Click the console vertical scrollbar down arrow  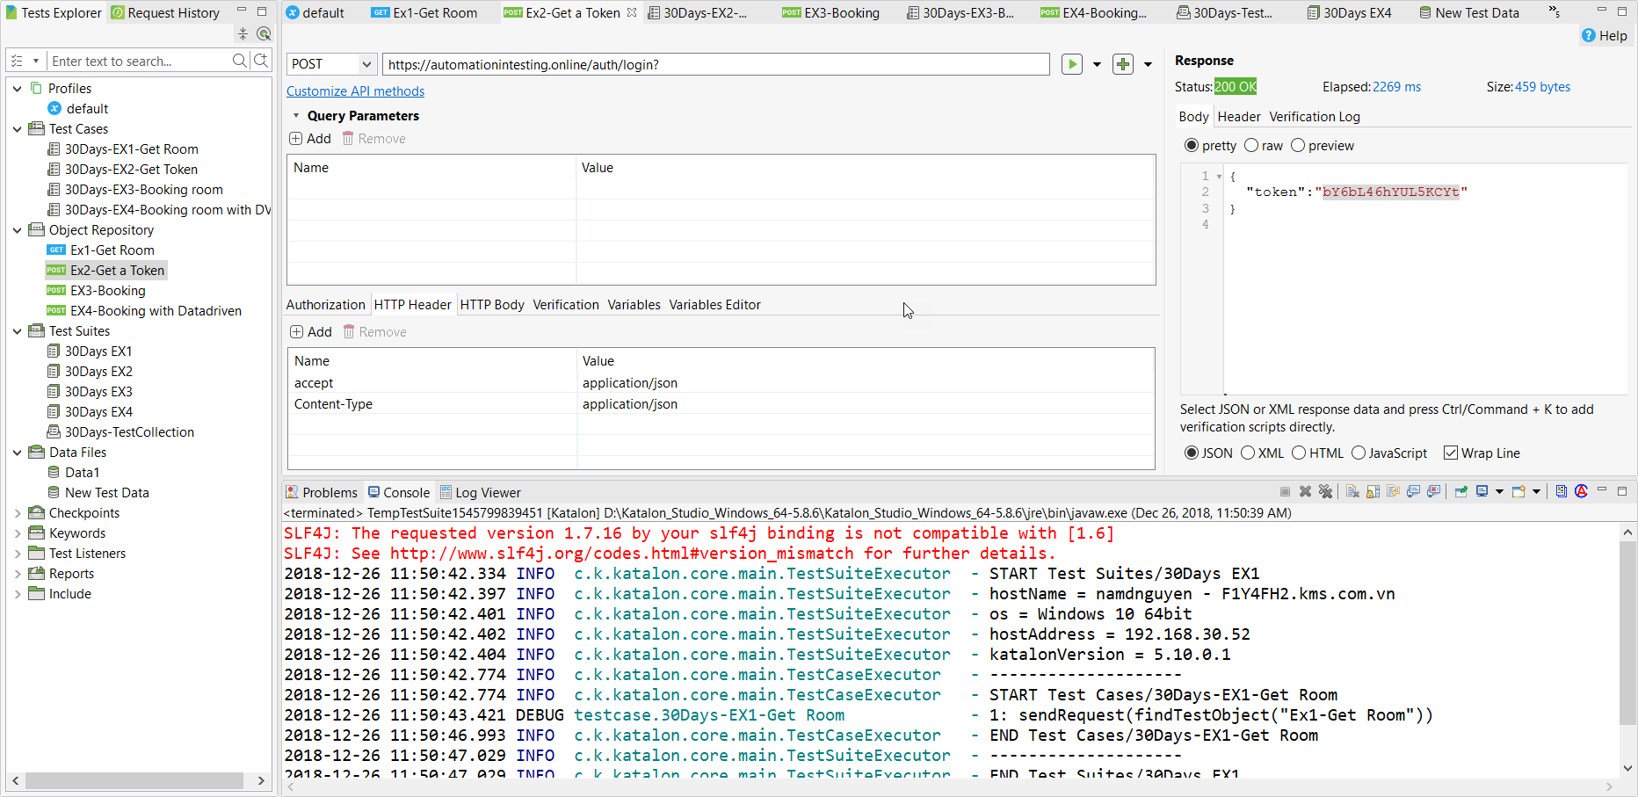(1627, 767)
